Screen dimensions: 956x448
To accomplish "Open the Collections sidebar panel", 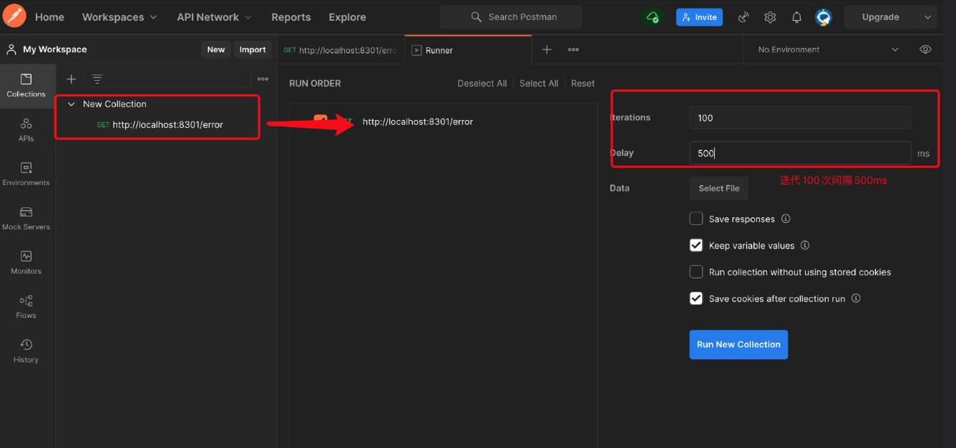I will tap(26, 86).
